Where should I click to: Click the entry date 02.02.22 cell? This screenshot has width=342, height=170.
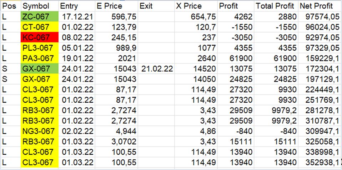(x=77, y=131)
